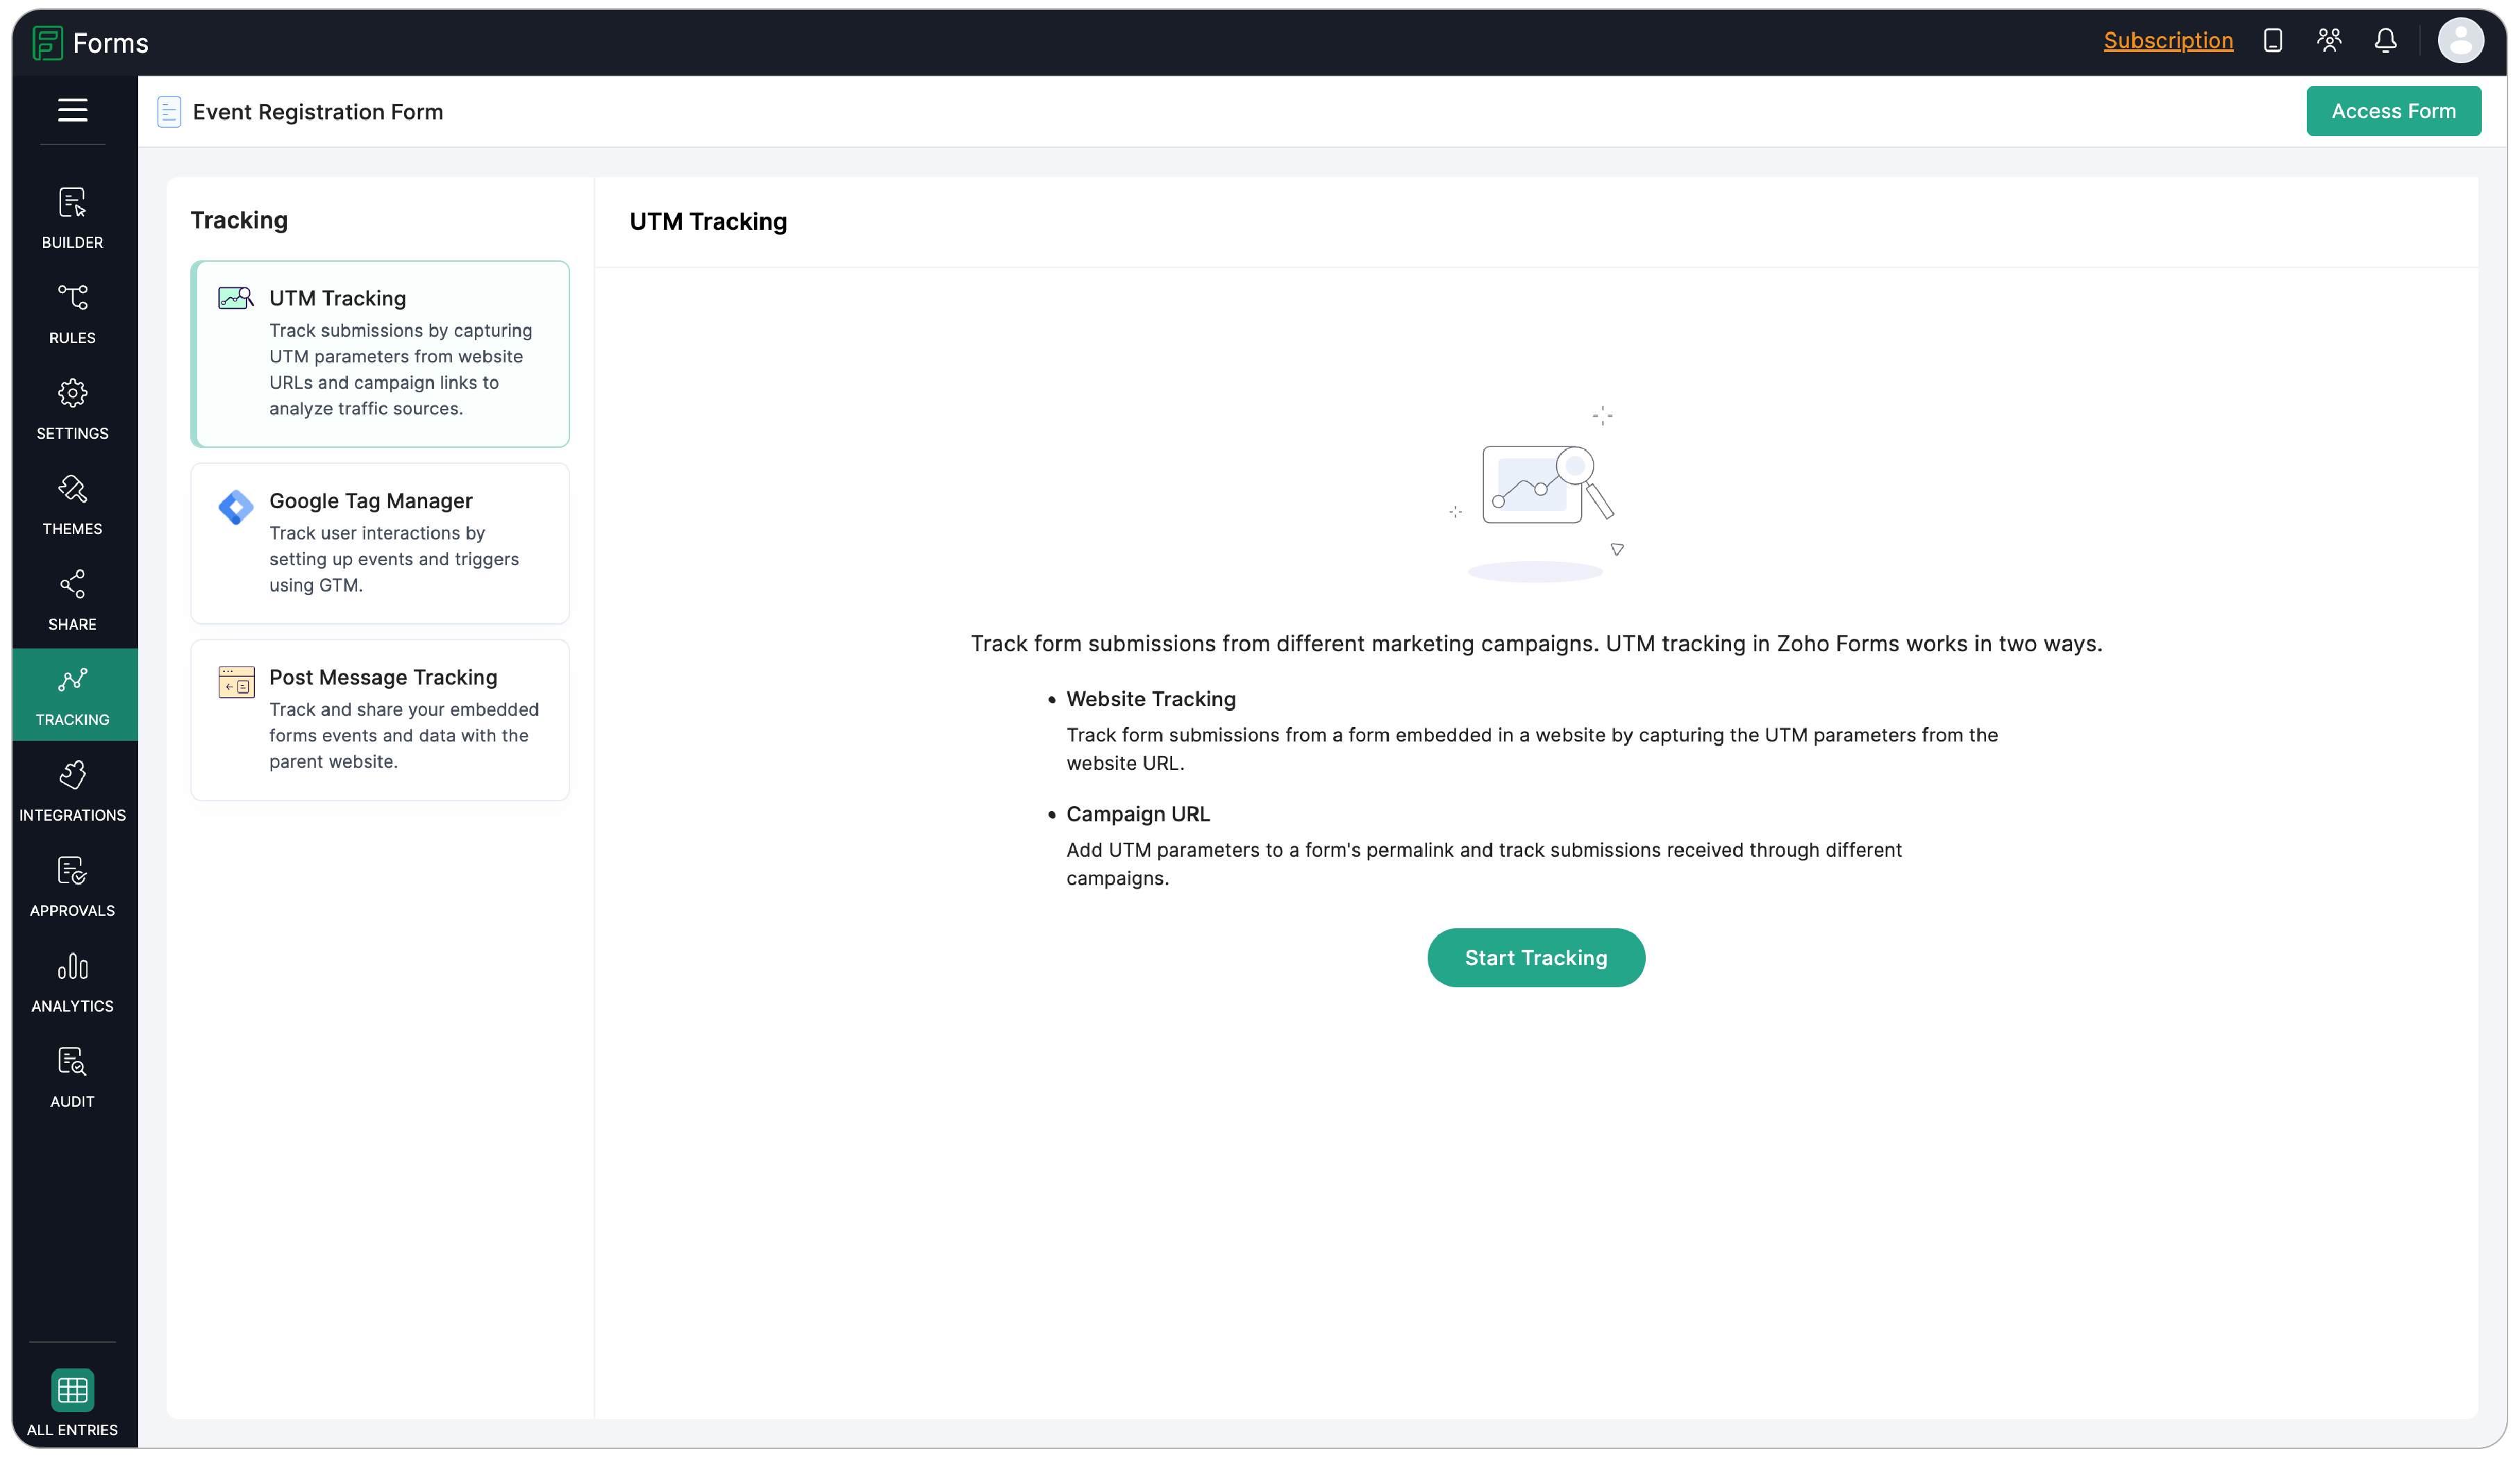Open the Subscription link
The width and height of the screenshot is (2520, 1458).
coord(2168,41)
